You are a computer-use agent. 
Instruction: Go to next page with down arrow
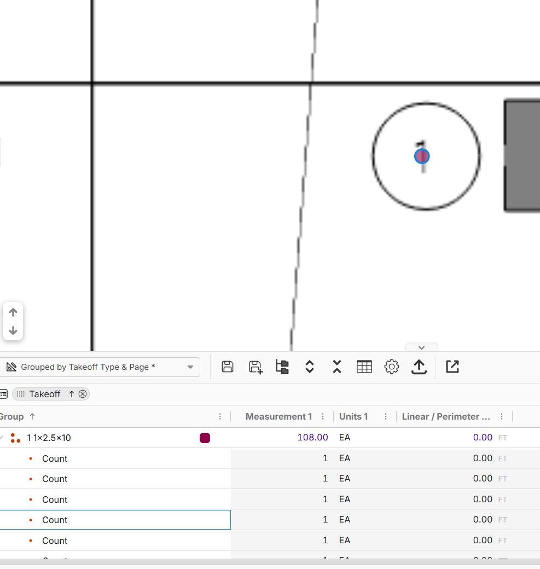[x=13, y=330]
